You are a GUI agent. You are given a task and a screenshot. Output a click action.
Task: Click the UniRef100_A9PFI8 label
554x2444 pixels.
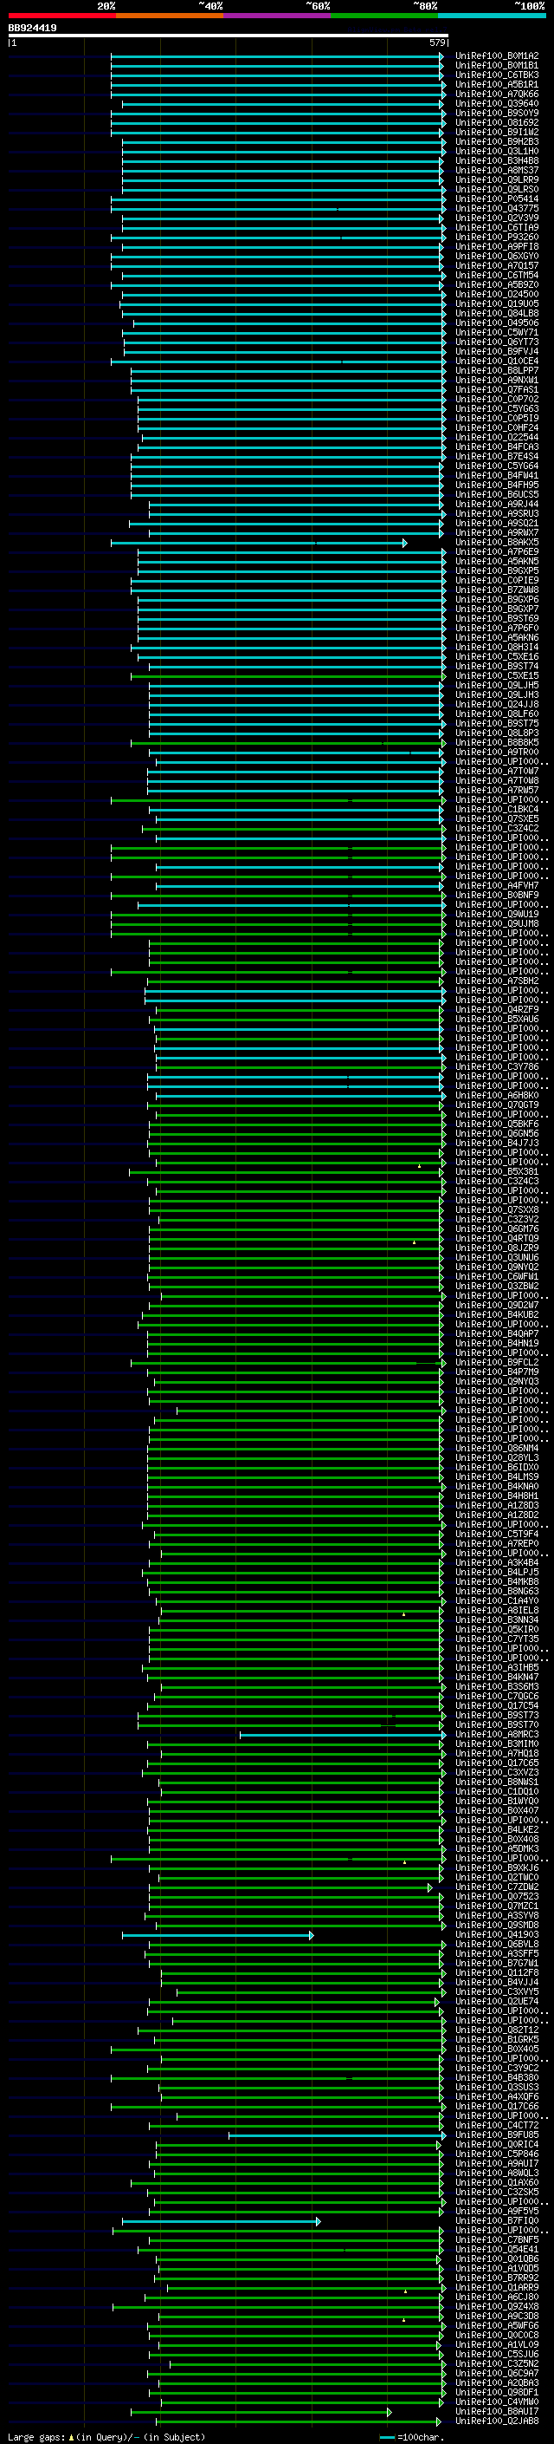(497, 247)
